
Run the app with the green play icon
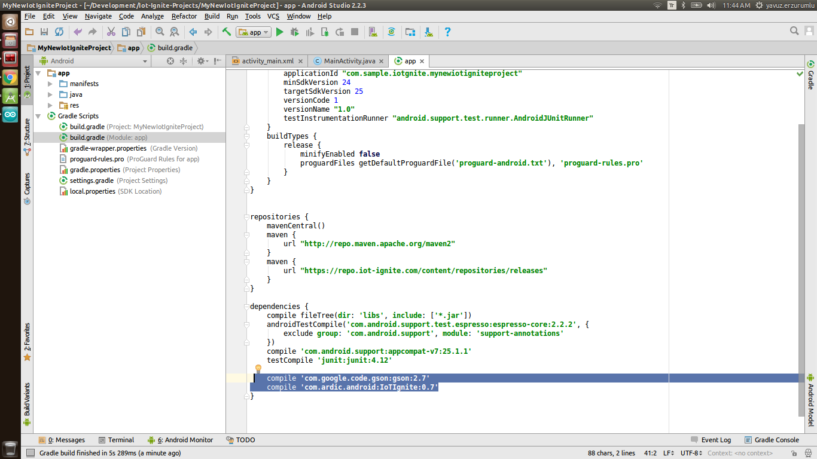point(279,32)
